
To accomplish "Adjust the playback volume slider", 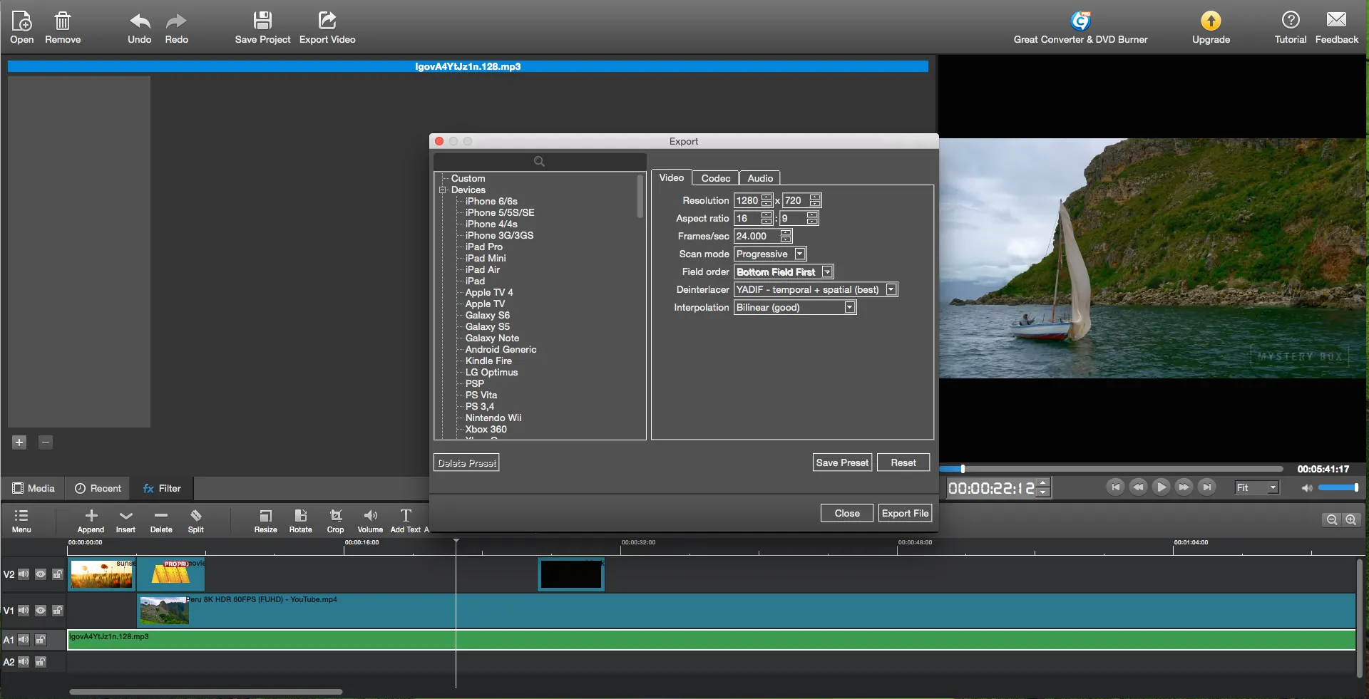I will pyautogui.click(x=1338, y=488).
